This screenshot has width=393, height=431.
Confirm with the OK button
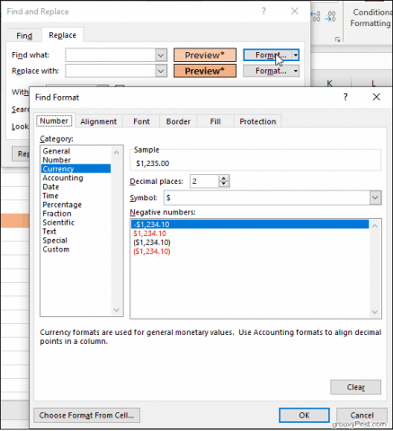[304, 416]
